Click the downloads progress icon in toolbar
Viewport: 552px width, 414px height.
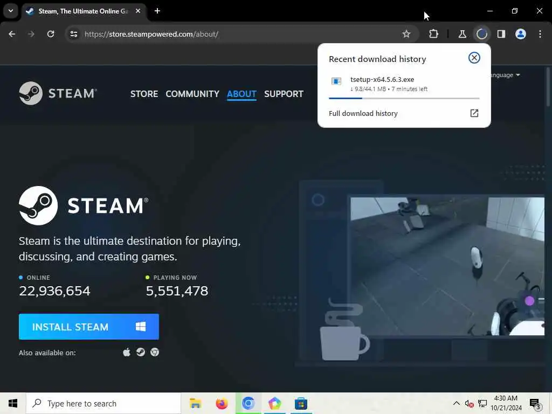[481, 34]
